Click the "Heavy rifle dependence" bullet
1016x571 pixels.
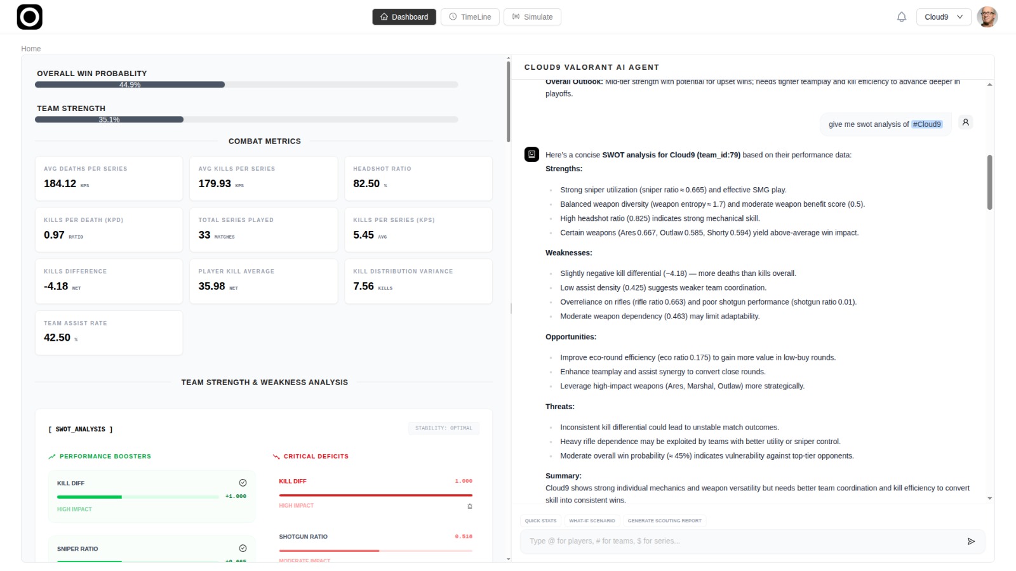pyautogui.click(x=700, y=442)
